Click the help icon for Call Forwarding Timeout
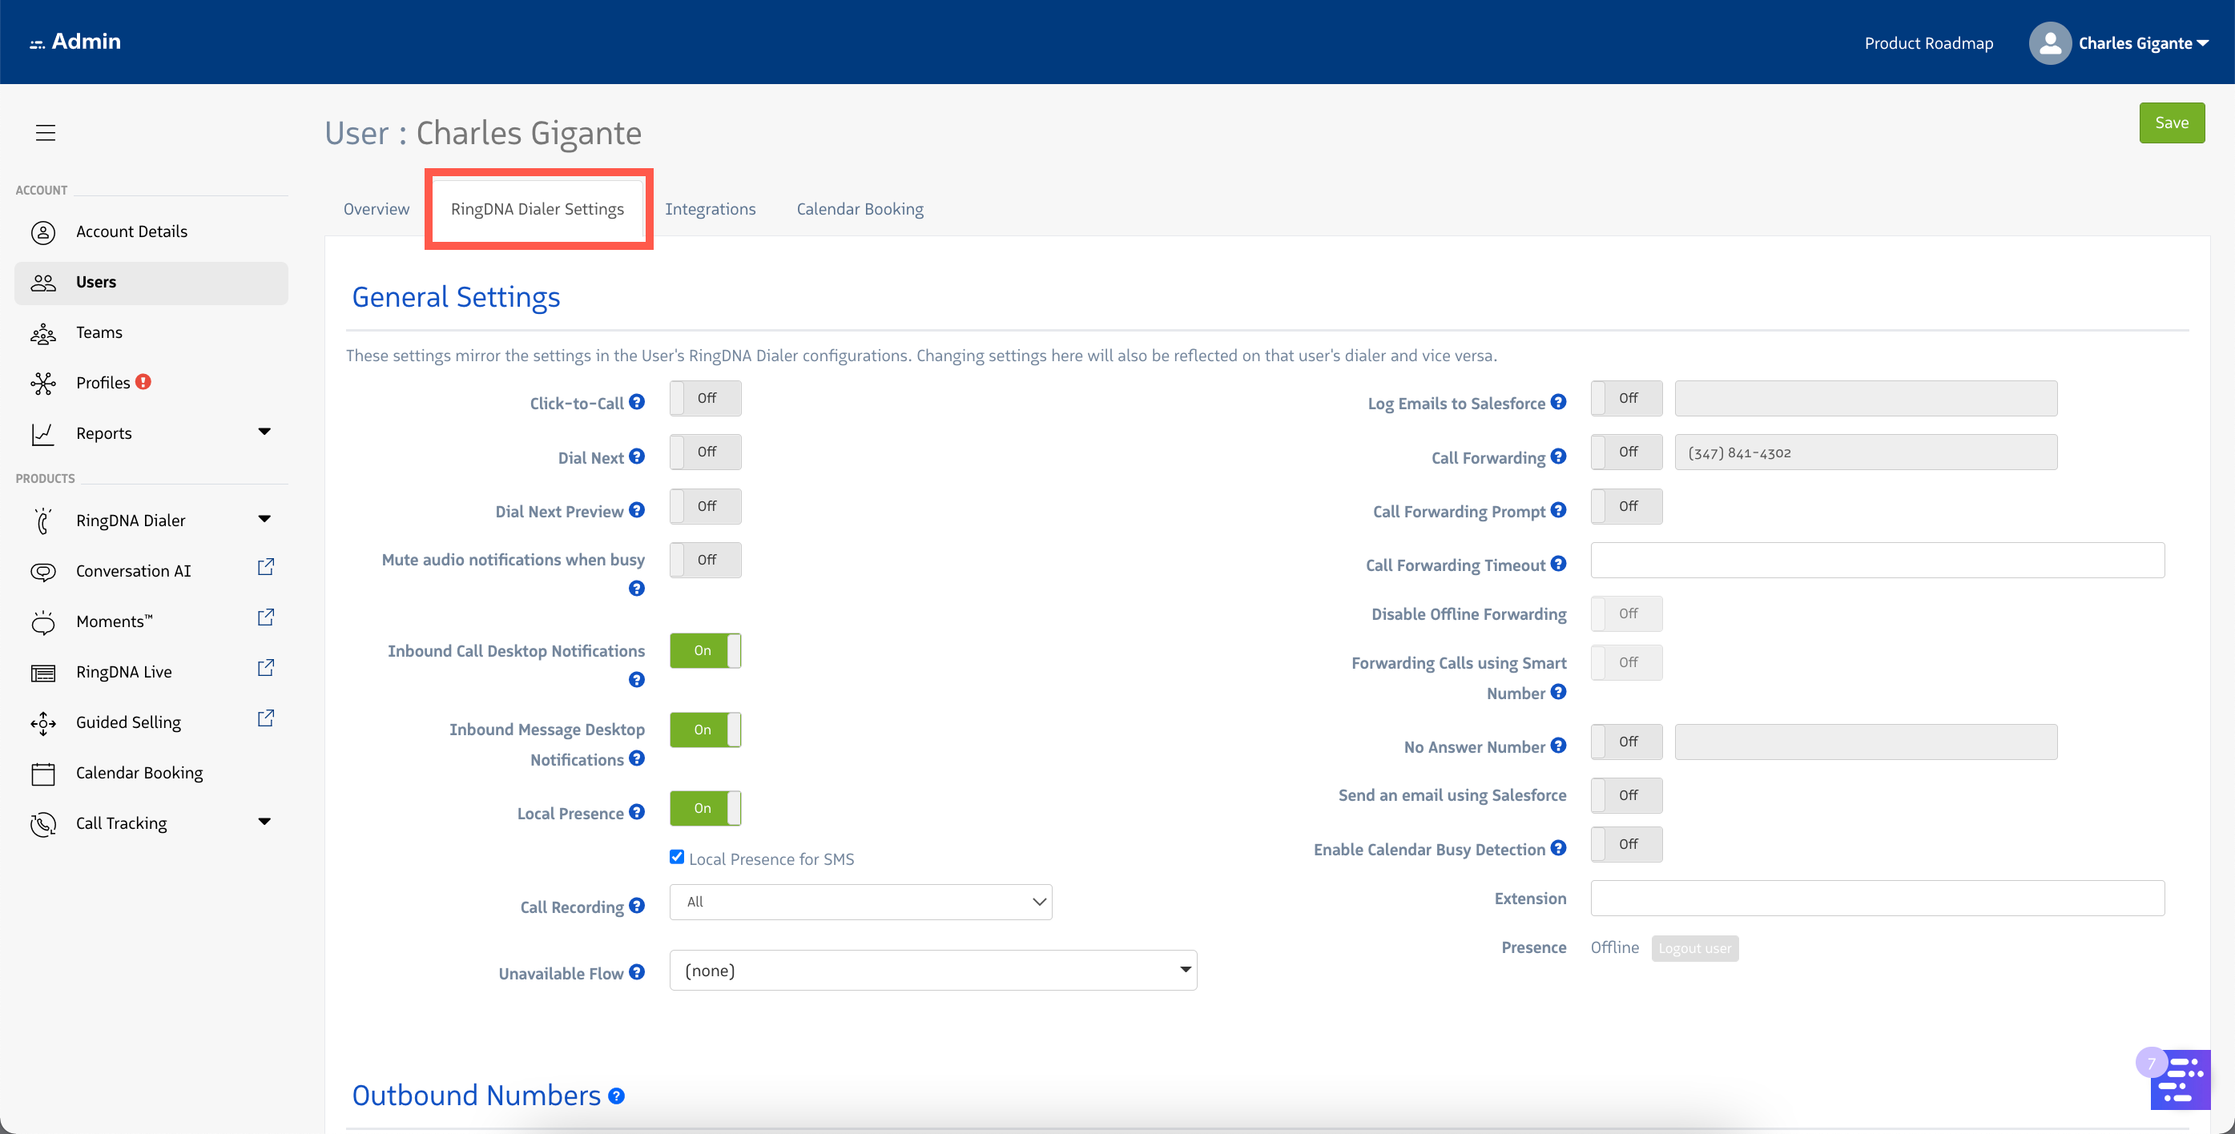The height and width of the screenshot is (1134, 2235). (x=1558, y=564)
